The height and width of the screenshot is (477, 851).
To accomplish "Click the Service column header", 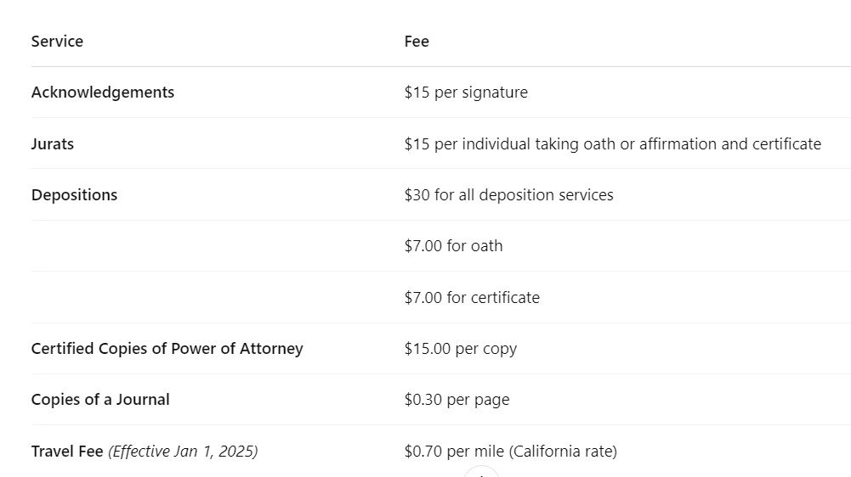I will click(x=57, y=42).
